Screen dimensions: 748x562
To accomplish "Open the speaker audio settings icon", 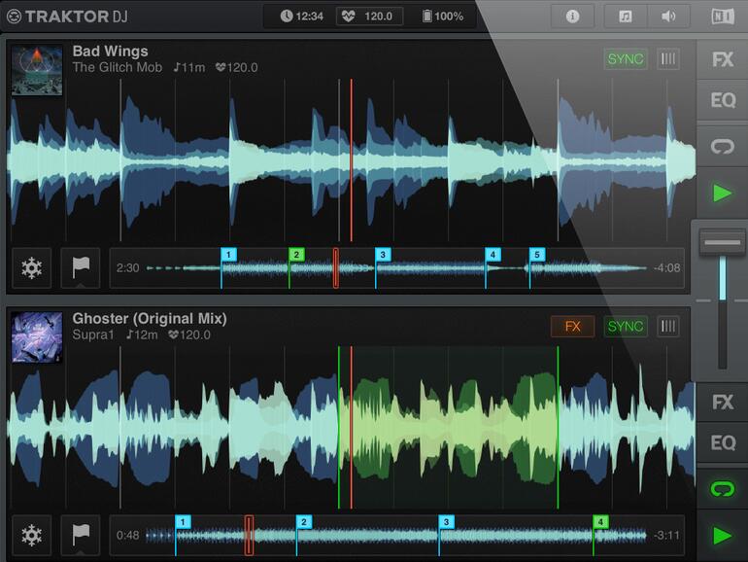I will pos(668,17).
